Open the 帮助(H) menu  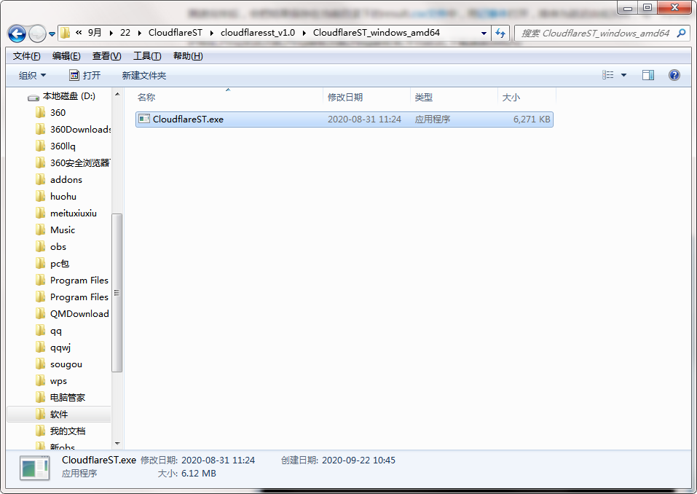point(188,56)
